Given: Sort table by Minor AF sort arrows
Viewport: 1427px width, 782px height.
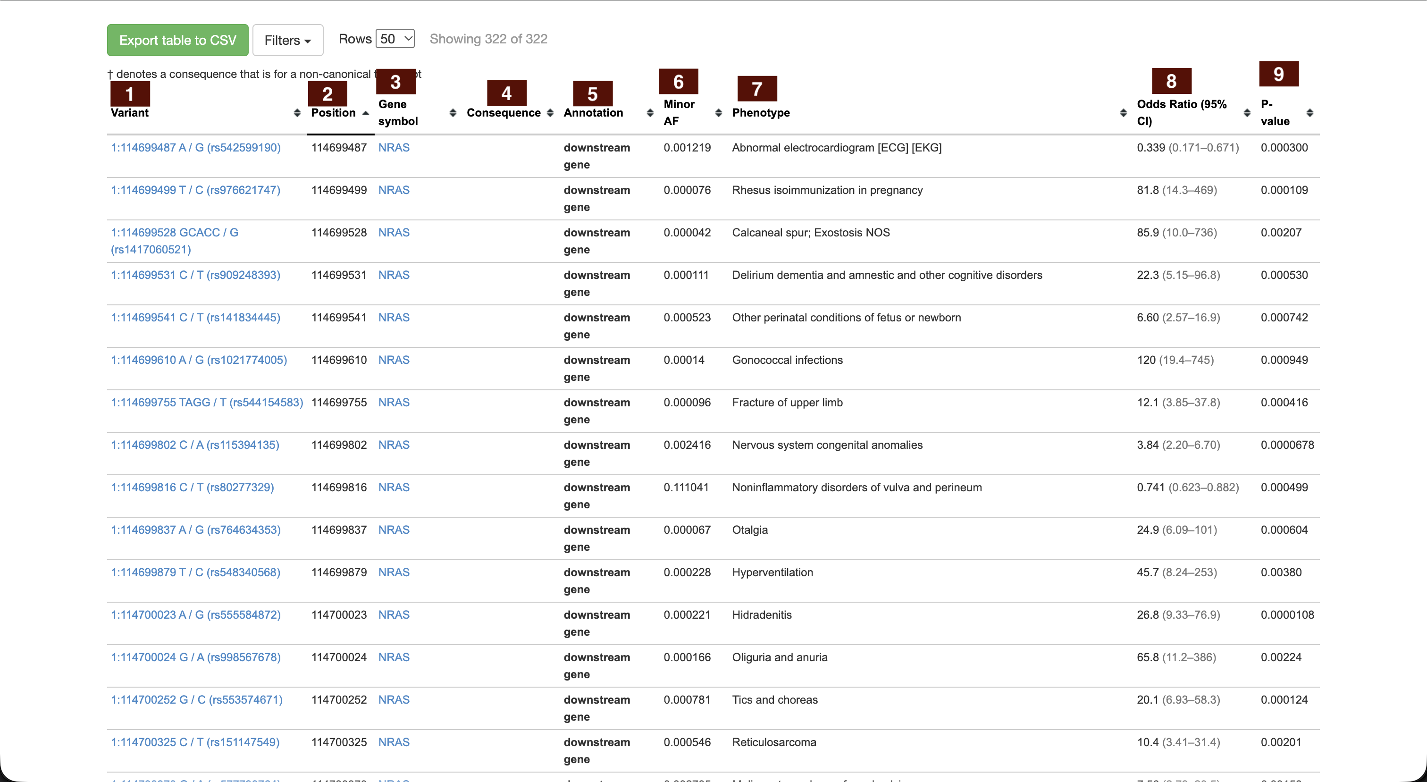Looking at the screenshot, I should (x=719, y=113).
